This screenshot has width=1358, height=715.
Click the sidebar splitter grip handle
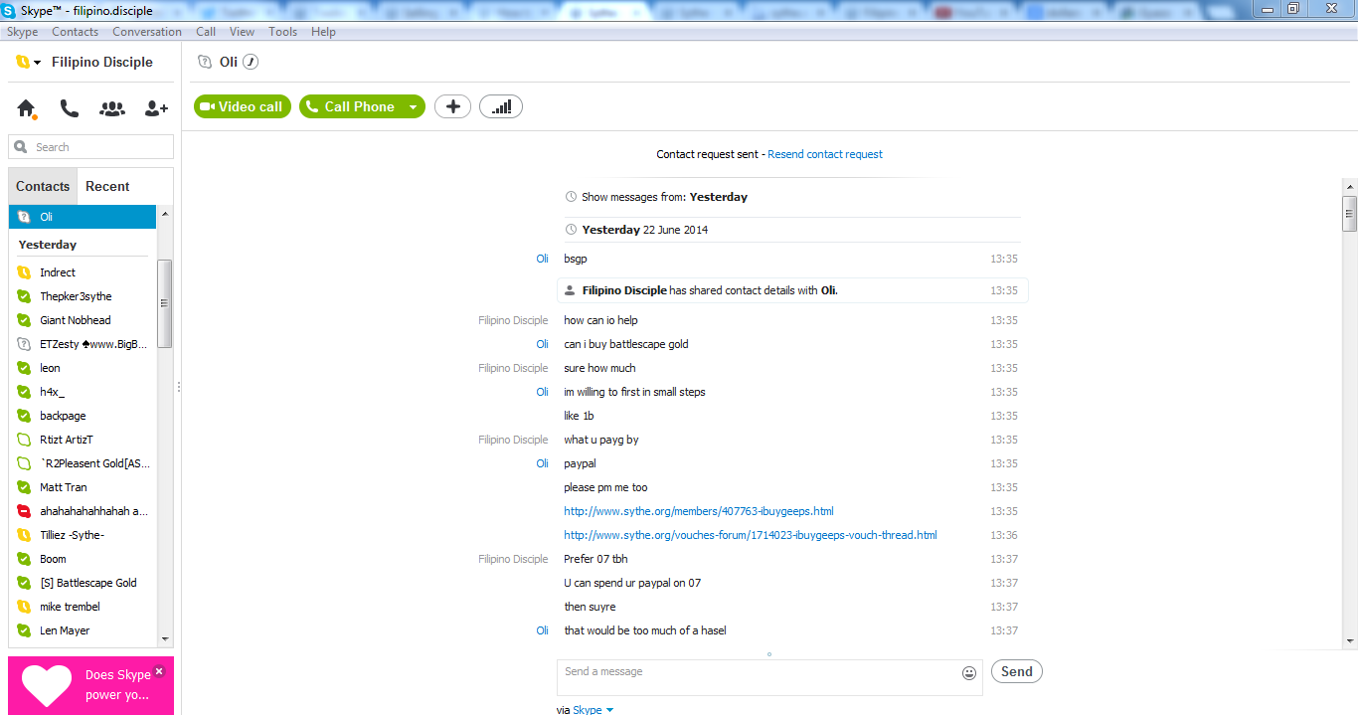click(x=179, y=387)
